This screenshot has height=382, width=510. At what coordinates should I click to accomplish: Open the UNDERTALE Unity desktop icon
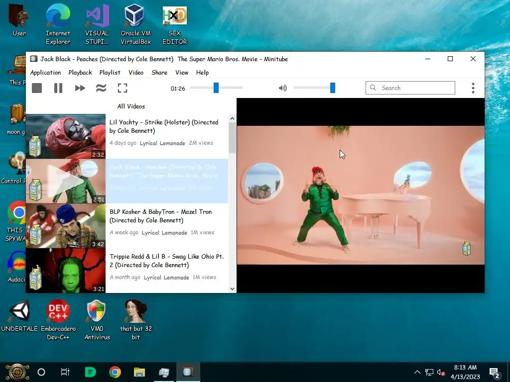19,315
